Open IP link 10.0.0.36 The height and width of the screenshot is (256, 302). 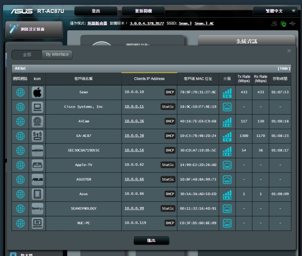coord(134,121)
